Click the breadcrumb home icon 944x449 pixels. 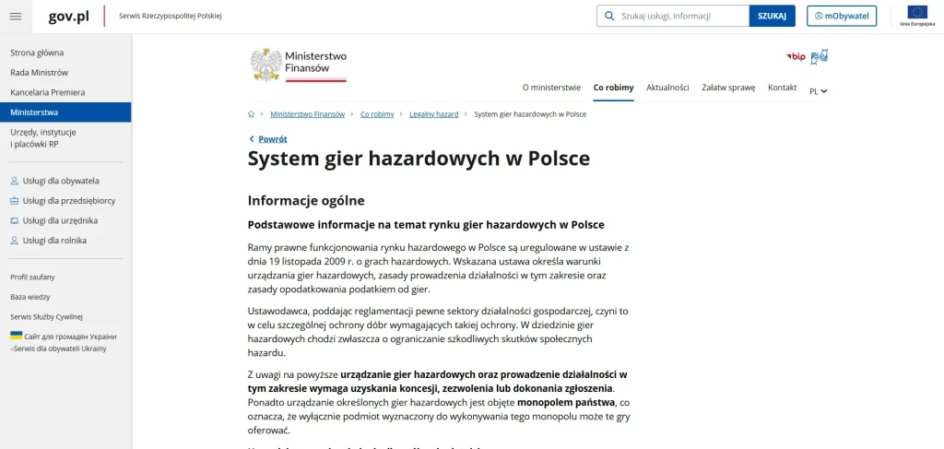click(x=251, y=114)
